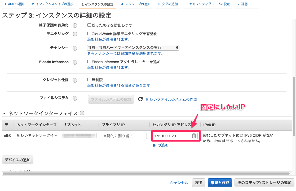Check the 無制限 credit option
This screenshot has width=296, height=191.
[x=89, y=79]
